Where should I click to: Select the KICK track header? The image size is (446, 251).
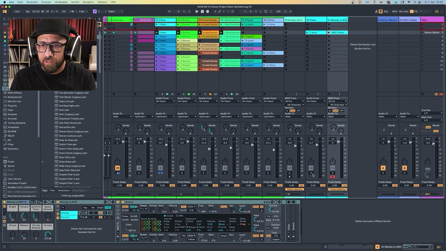tap(144, 20)
